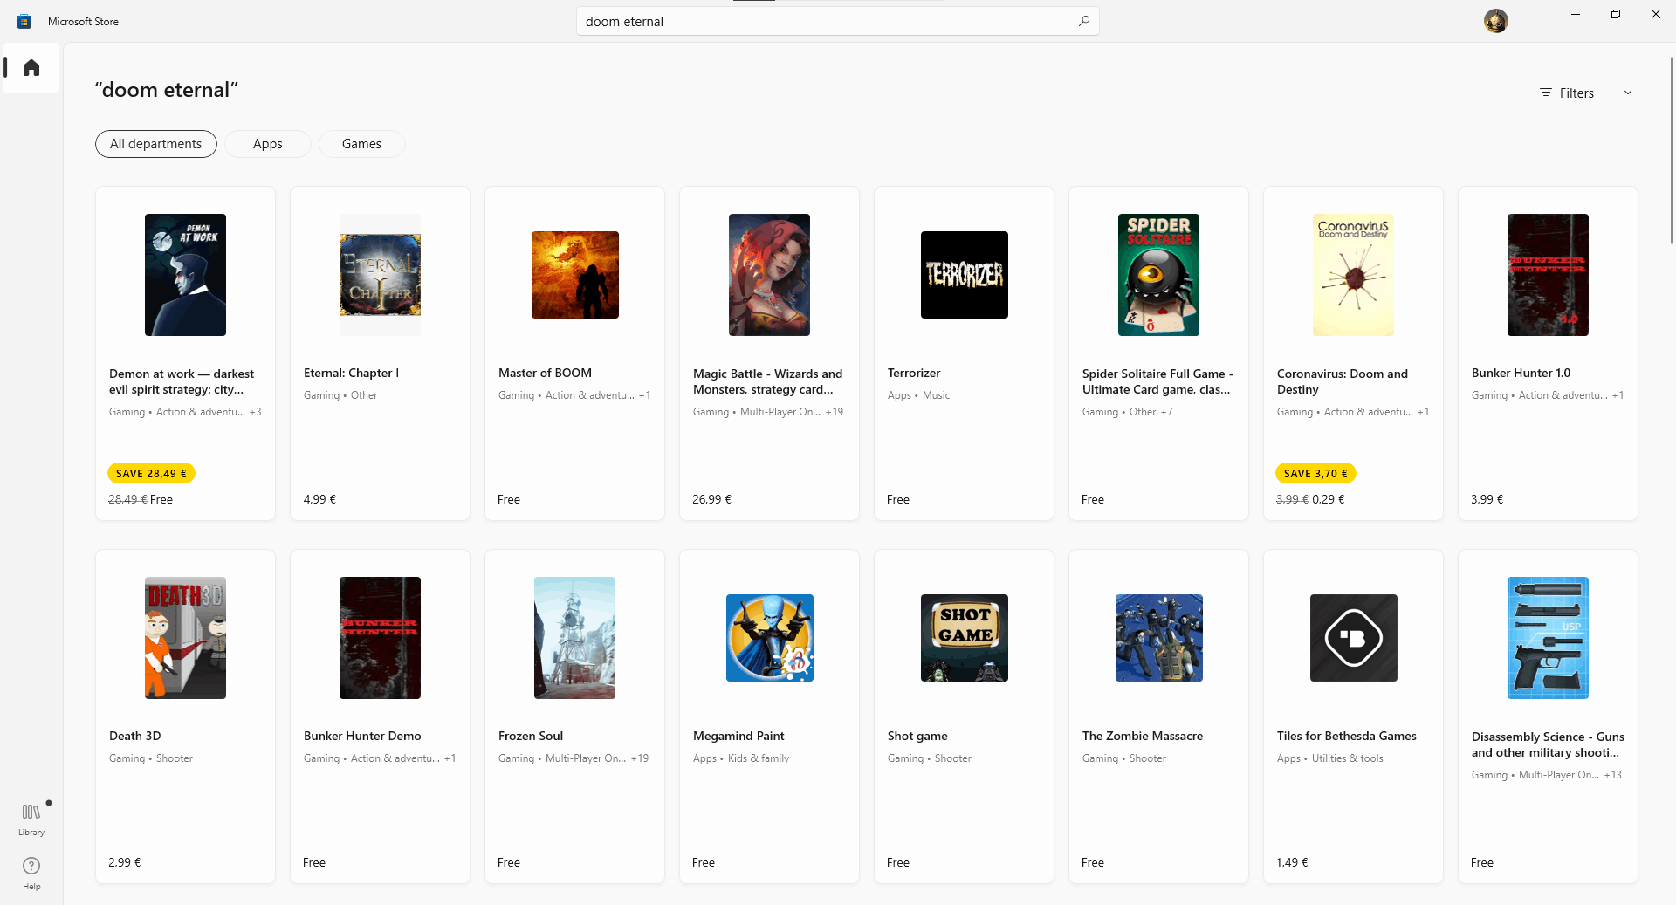Click The Zombie Massacre title text
This screenshot has height=905, width=1676.
point(1143,736)
